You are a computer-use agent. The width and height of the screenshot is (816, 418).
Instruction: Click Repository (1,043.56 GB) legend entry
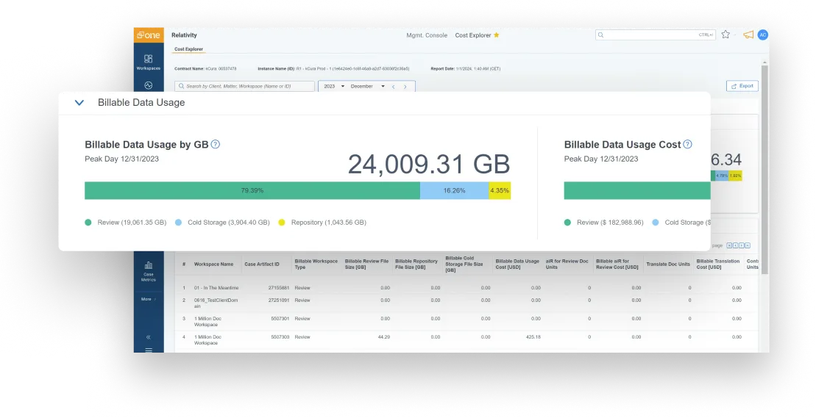pyautogui.click(x=322, y=223)
